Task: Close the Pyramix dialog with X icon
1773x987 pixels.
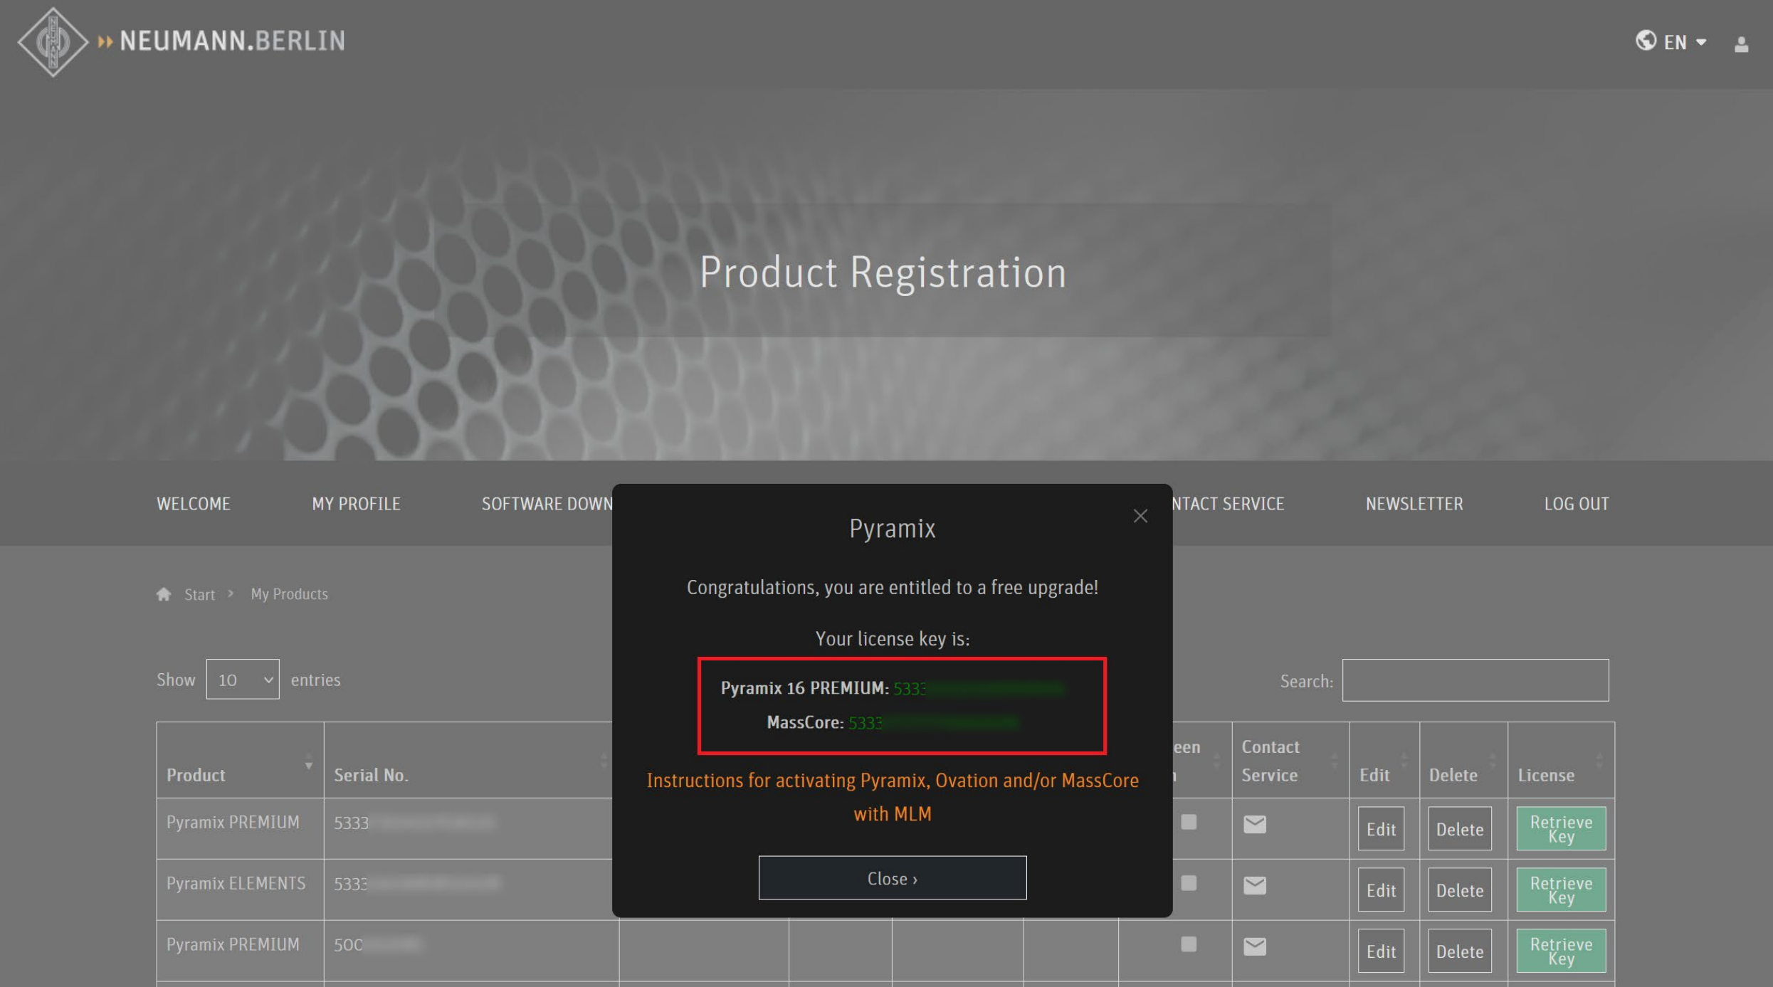Action: 1140,516
